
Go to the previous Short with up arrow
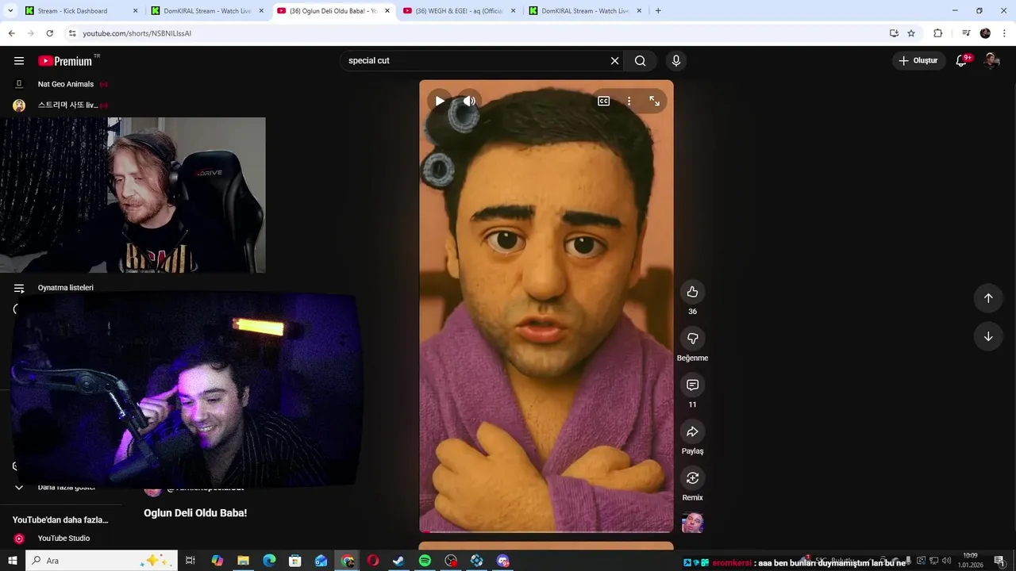pos(988,298)
